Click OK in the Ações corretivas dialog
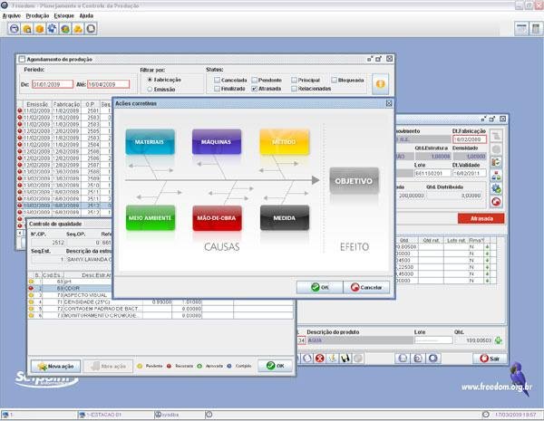The image size is (544, 421). [x=319, y=287]
